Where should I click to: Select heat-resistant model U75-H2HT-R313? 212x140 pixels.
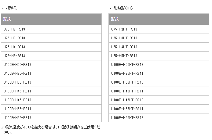point(124,29)
